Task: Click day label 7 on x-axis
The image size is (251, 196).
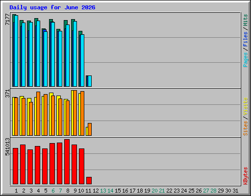Action: [x=60, y=191]
